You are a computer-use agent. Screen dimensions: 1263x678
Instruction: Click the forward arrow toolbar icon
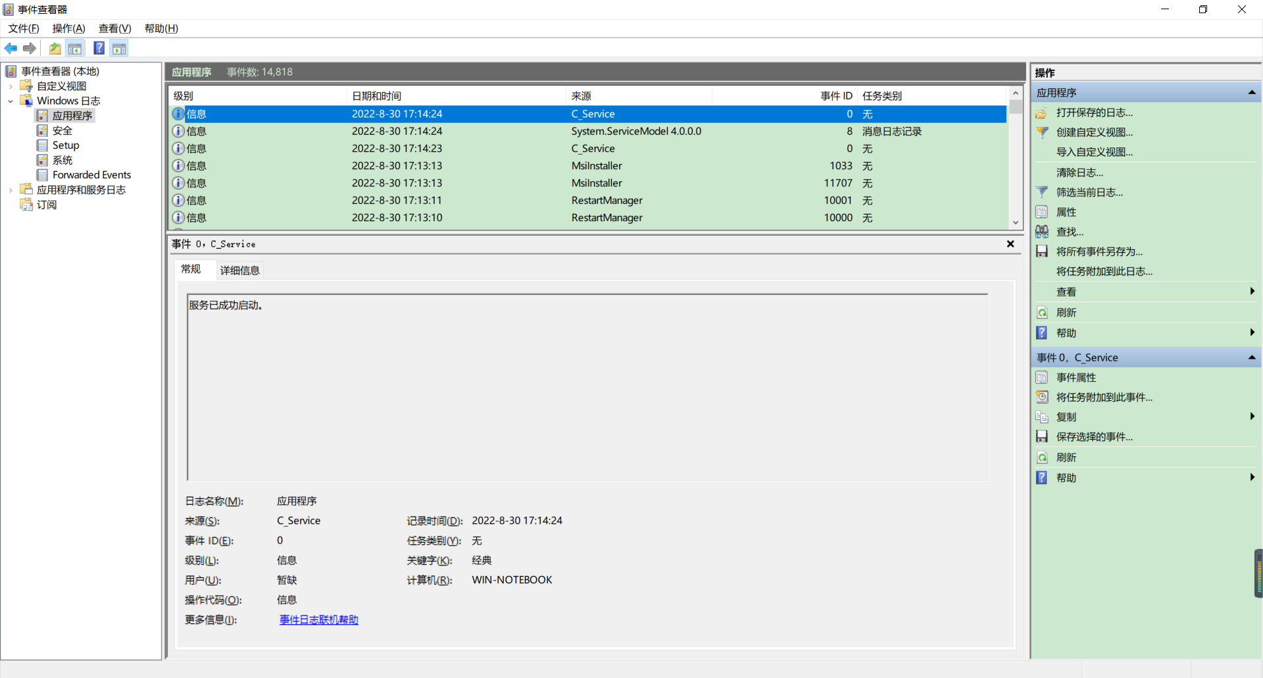coord(30,48)
